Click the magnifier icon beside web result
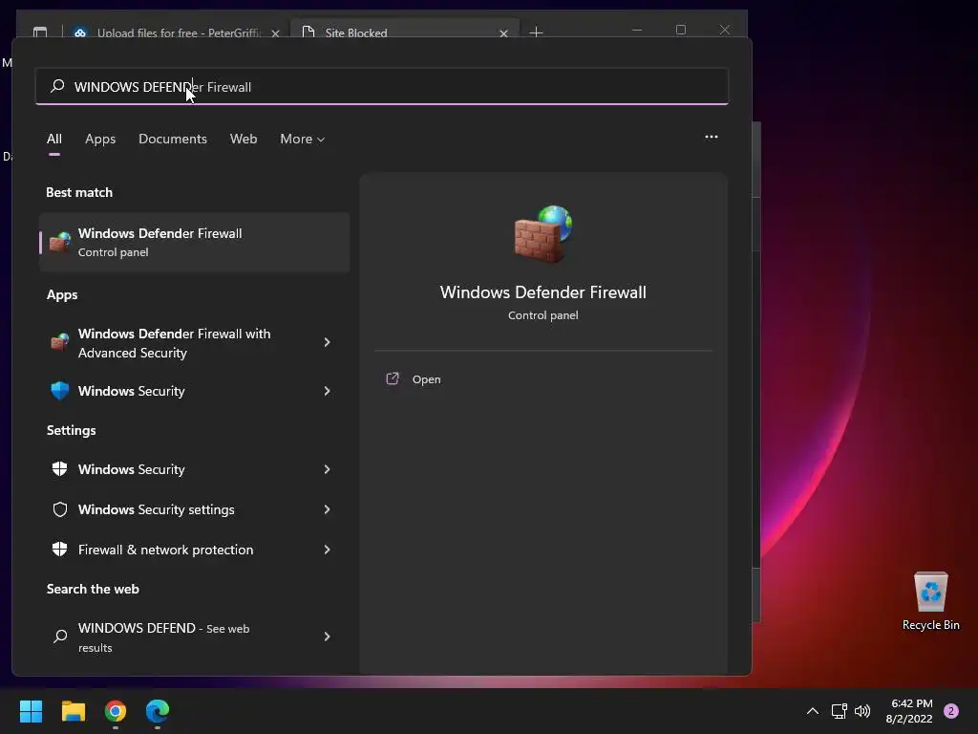This screenshot has width=978, height=734. 60,636
